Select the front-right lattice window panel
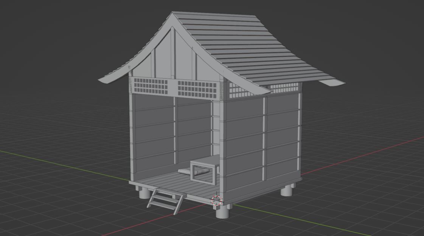 click(x=197, y=90)
